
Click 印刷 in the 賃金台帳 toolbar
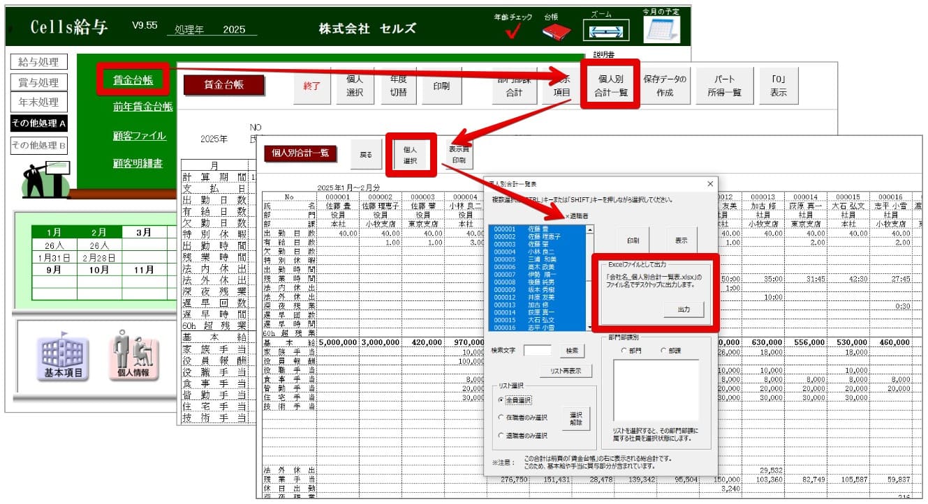pos(441,86)
